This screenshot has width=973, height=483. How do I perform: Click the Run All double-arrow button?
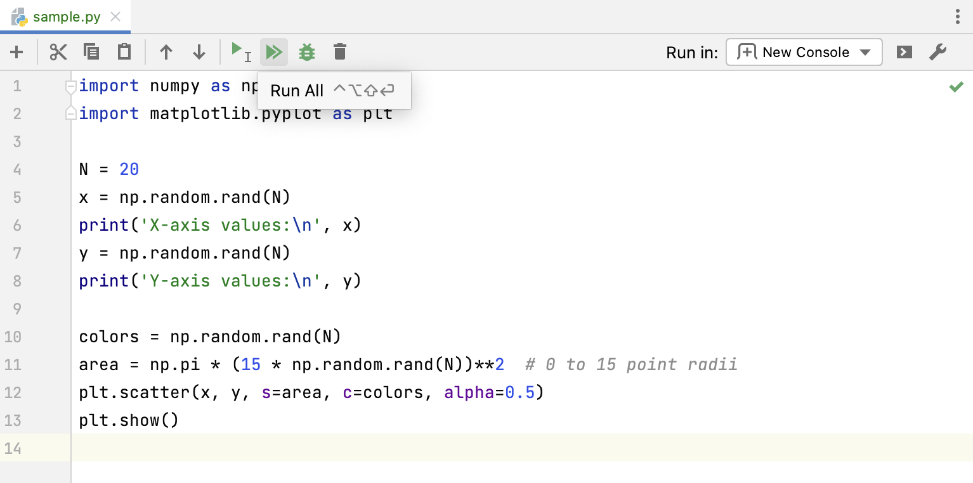274,52
